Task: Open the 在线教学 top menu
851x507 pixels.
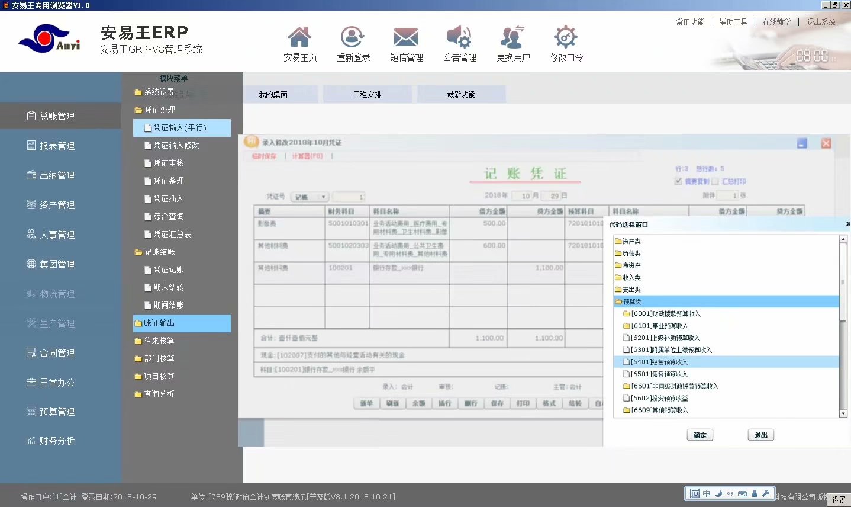Action: [776, 22]
